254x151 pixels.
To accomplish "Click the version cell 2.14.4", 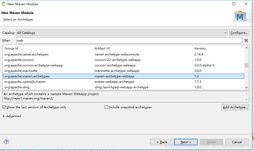I will coord(199,54).
